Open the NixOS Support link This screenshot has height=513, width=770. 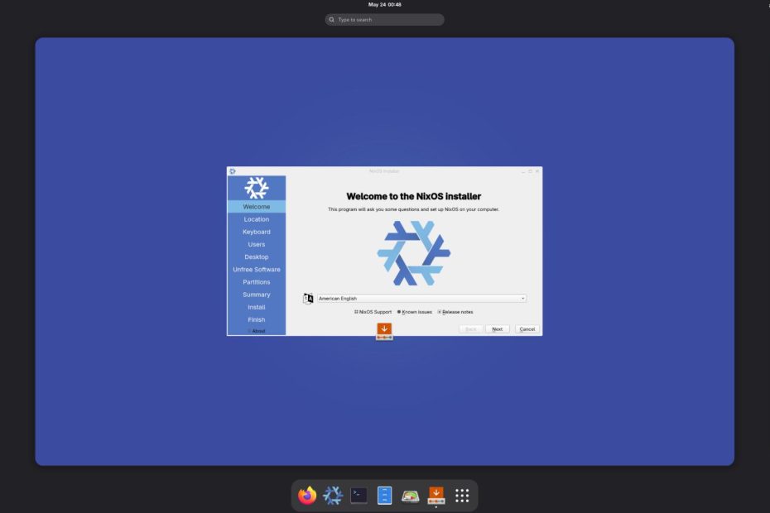point(373,312)
